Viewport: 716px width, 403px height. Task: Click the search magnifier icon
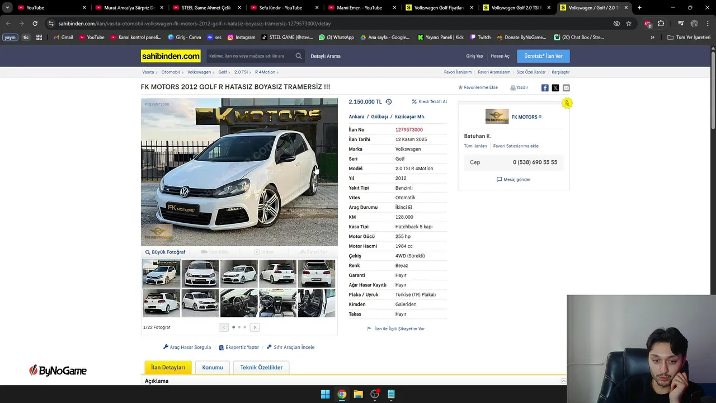(x=299, y=56)
